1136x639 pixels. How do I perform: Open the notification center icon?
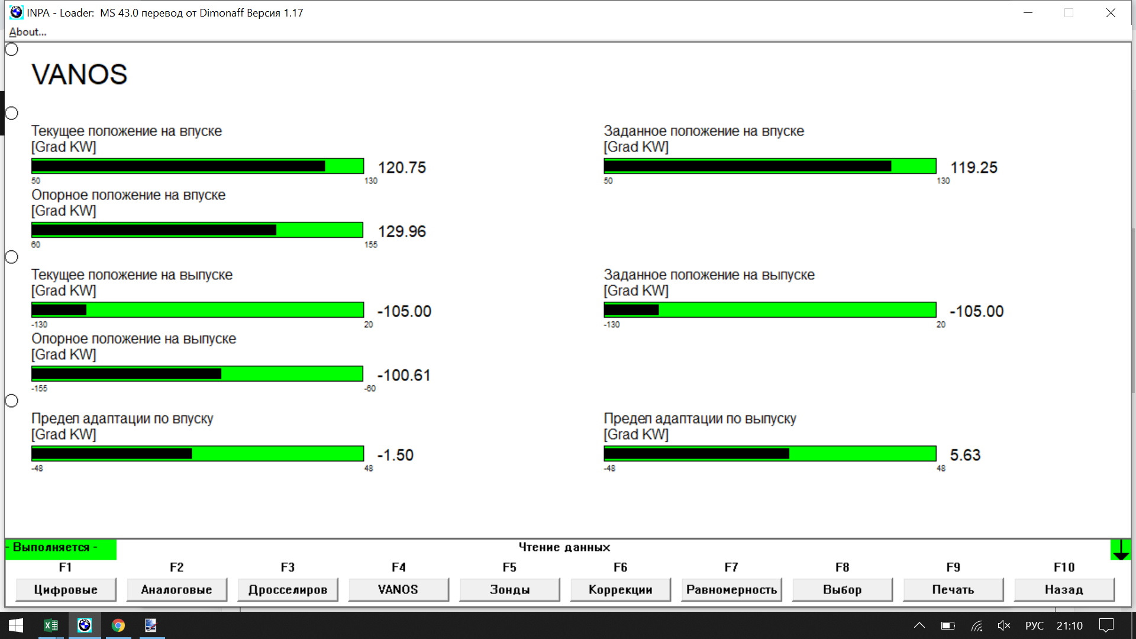[x=1106, y=625]
